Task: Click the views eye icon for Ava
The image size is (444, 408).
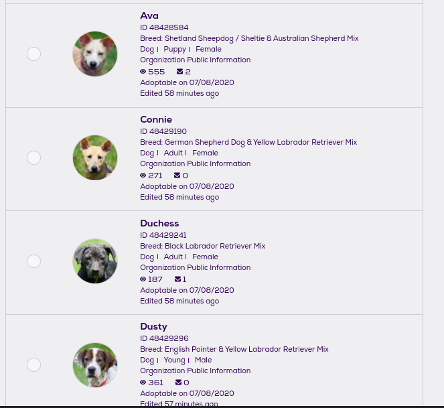Action: [143, 72]
